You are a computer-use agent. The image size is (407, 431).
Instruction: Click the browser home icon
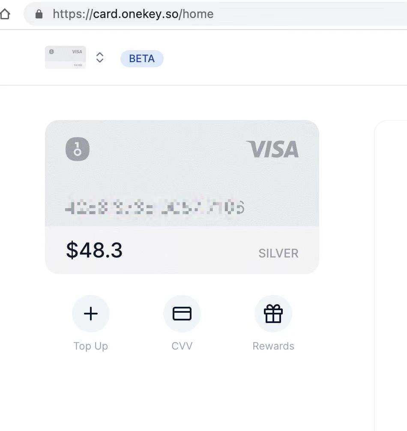[5, 14]
